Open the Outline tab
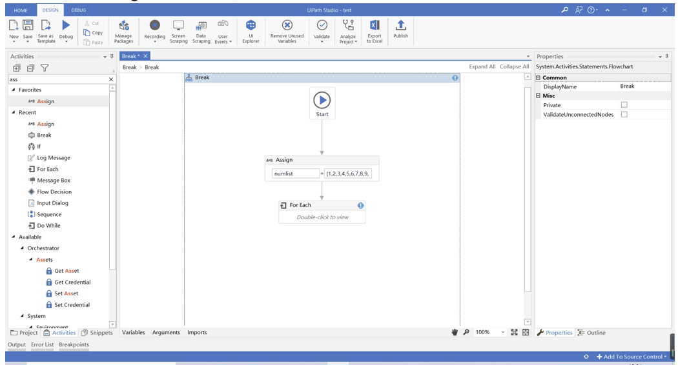678x365 pixels. (591, 333)
